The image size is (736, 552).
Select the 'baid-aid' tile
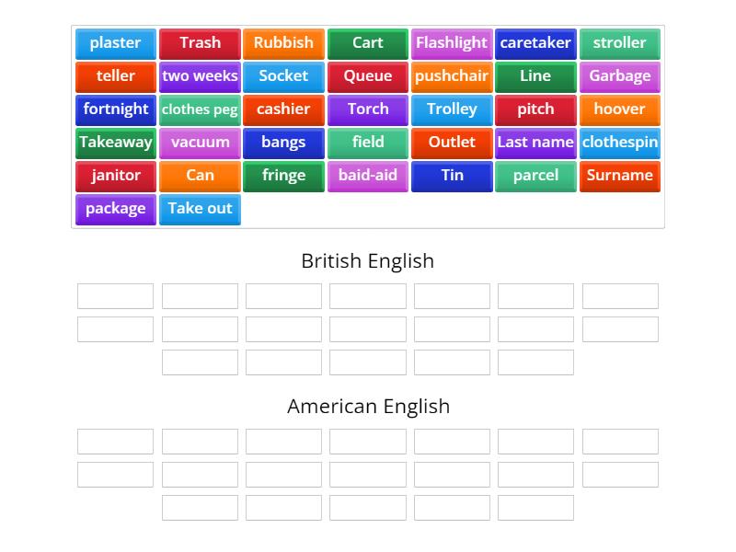click(368, 176)
